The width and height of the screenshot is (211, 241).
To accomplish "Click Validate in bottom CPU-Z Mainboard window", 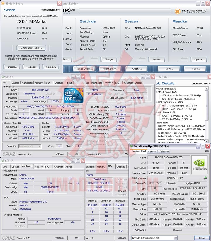I will point(59,238).
